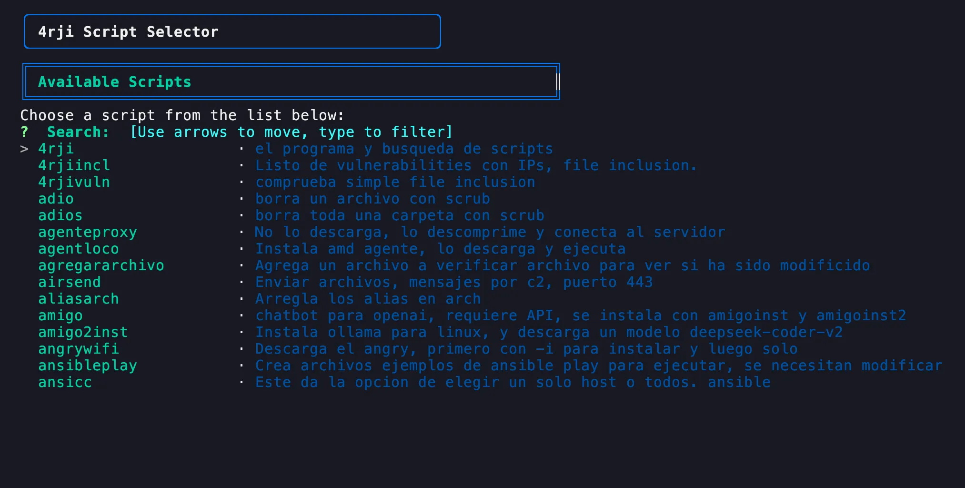
Task: Choose the angrywifi download script
Action: click(x=78, y=348)
